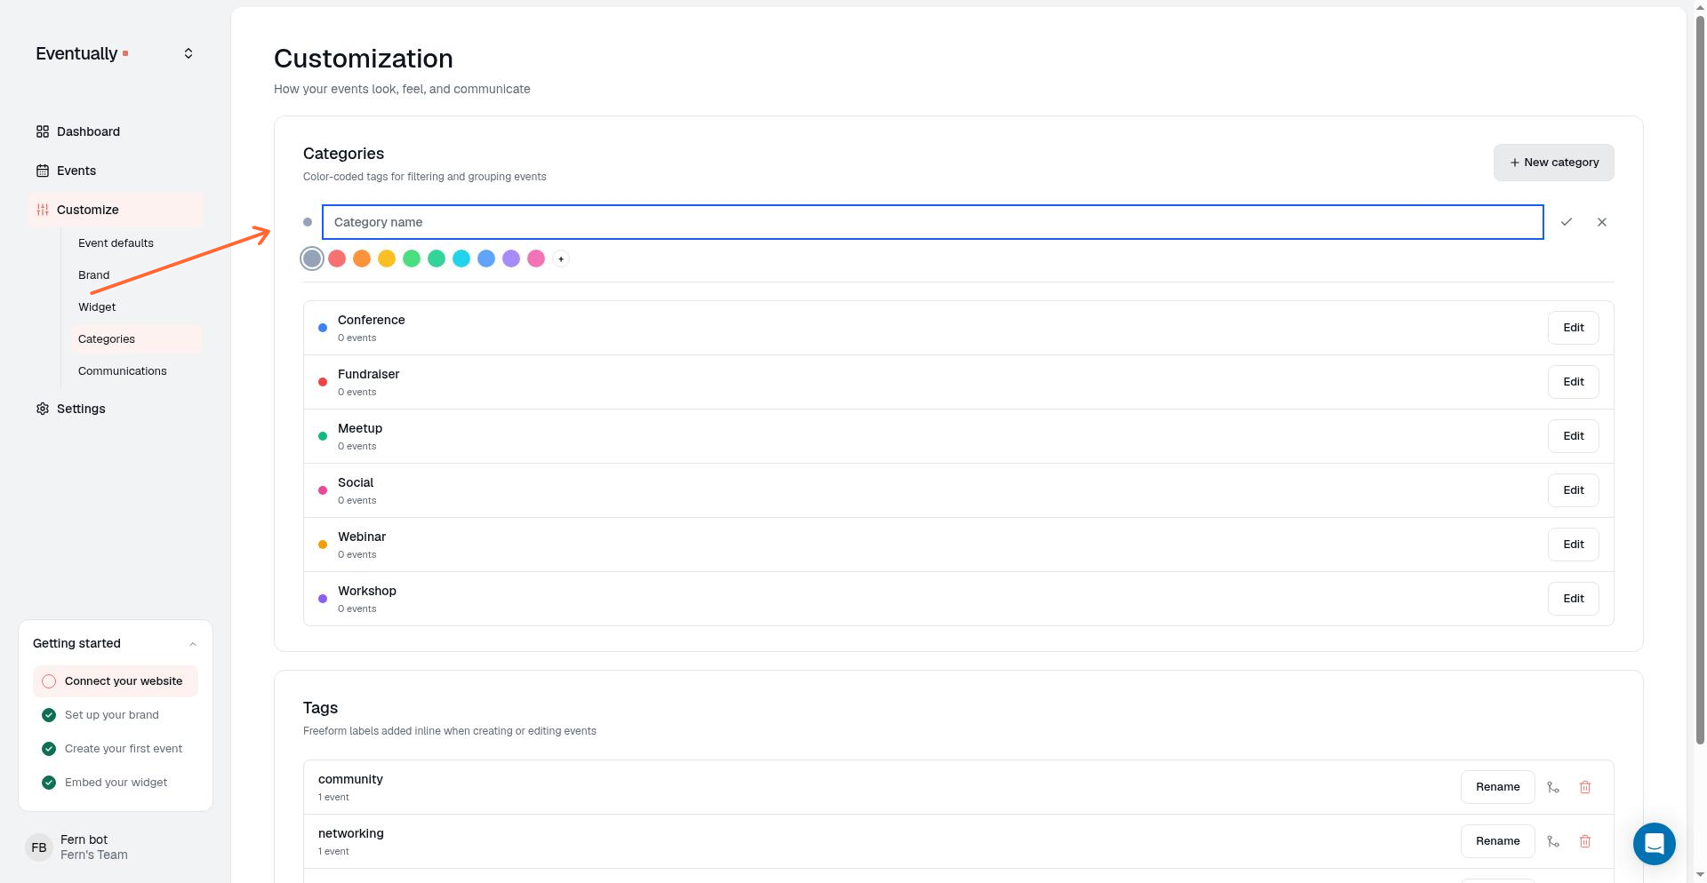
Task: Click the Meetup category name
Action: (360, 428)
